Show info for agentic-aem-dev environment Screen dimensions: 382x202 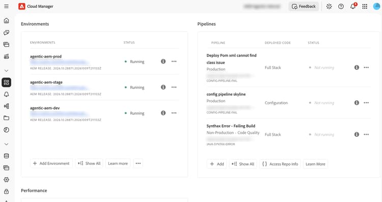click(x=163, y=113)
